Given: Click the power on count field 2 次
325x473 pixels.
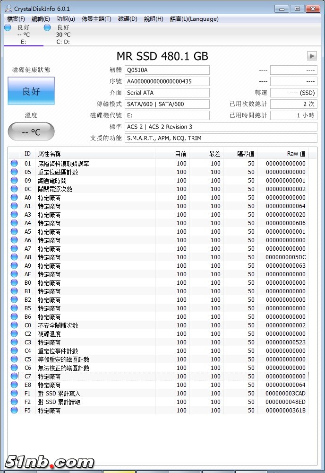Looking at the screenshot, I should pyautogui.click(x=294, y=104).
